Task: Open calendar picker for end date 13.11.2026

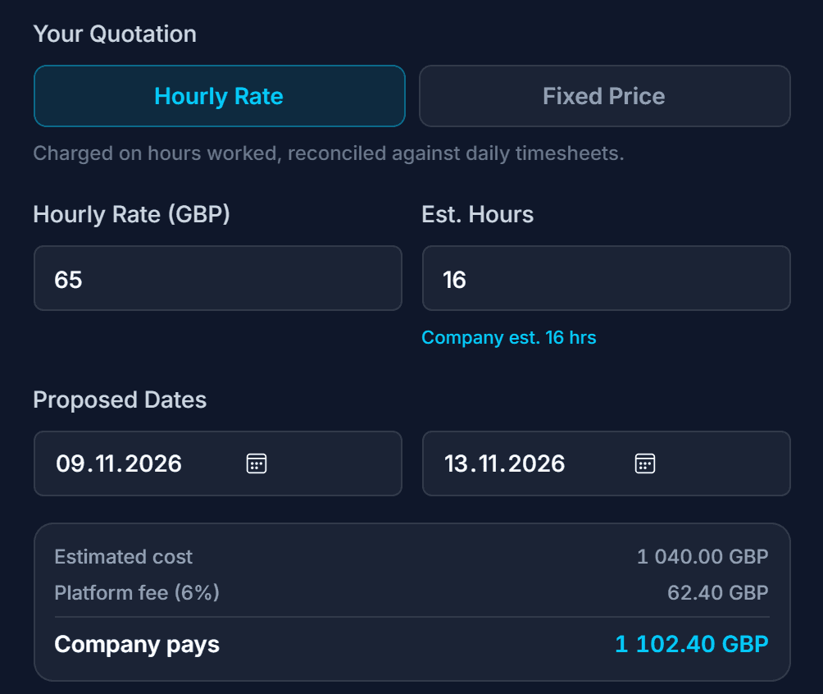Action: pos(645,463)
